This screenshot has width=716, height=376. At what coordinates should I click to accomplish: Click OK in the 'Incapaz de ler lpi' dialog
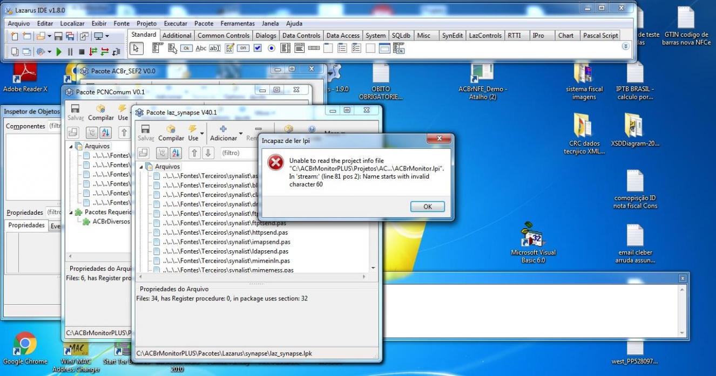click(x=427, y=207)
